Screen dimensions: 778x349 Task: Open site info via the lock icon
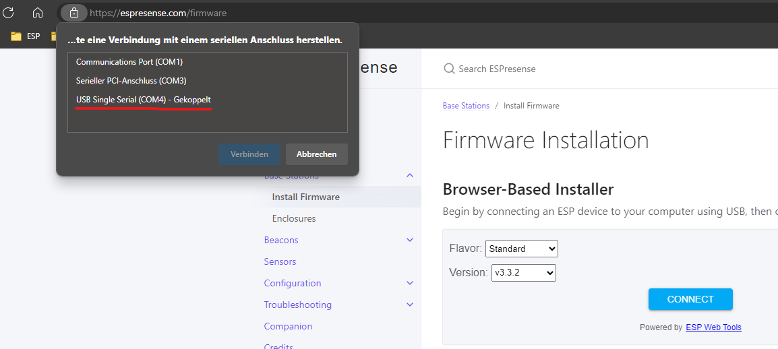click(74, 12)
